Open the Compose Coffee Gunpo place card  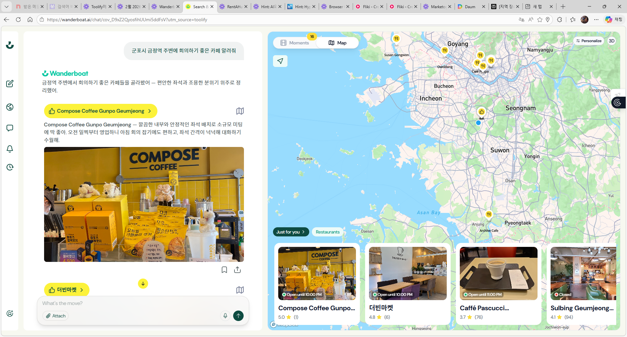pos(317,283)
